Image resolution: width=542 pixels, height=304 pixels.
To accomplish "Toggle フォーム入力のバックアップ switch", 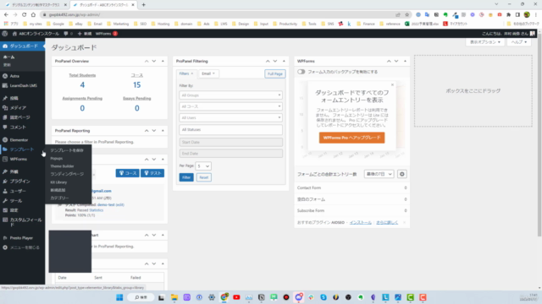I will click(301, 72).
